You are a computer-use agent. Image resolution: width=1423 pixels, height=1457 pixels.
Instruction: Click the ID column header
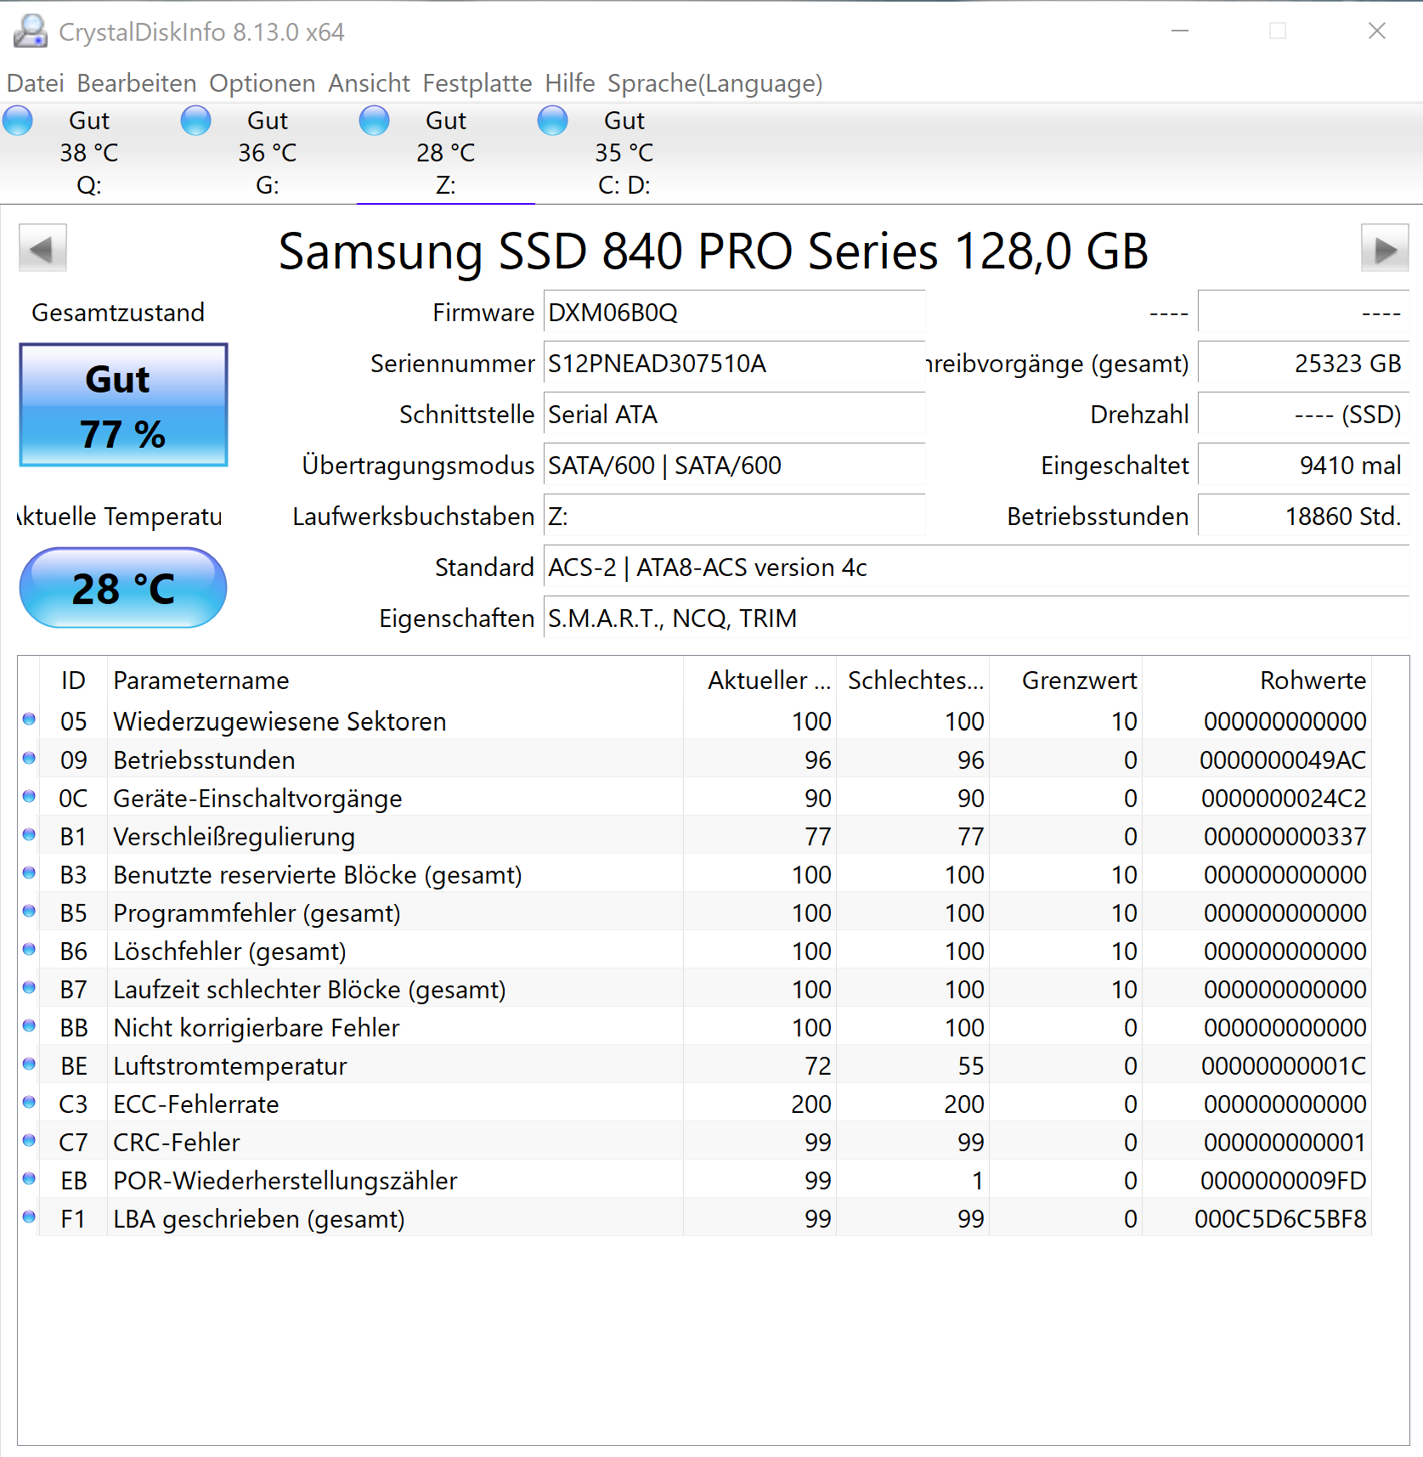click(73, 680)
